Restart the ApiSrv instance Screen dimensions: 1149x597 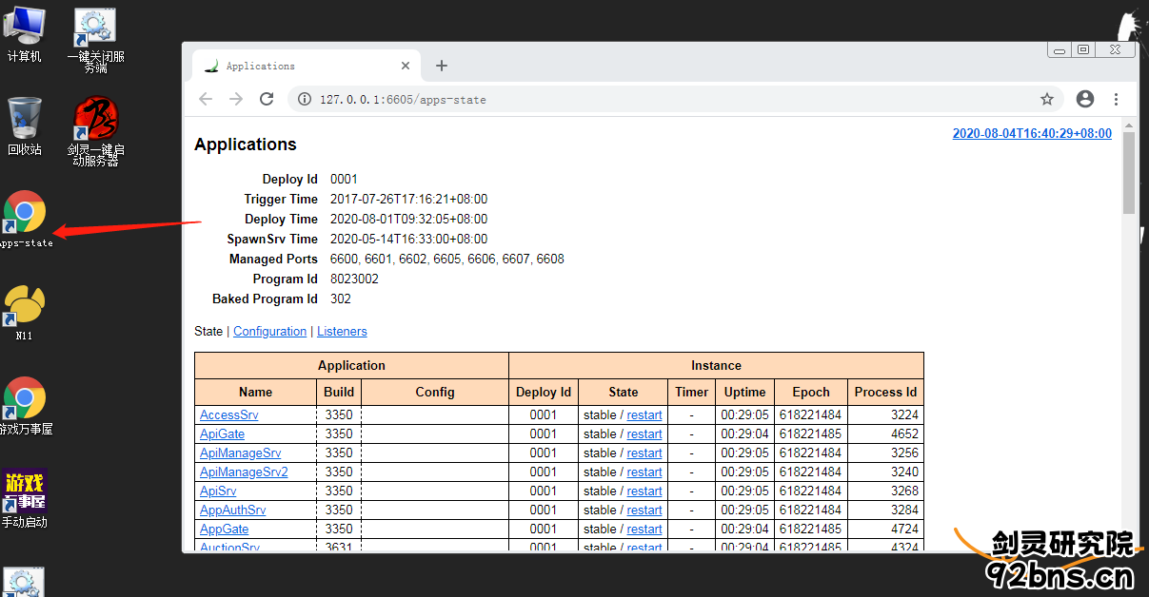point(644,491)
